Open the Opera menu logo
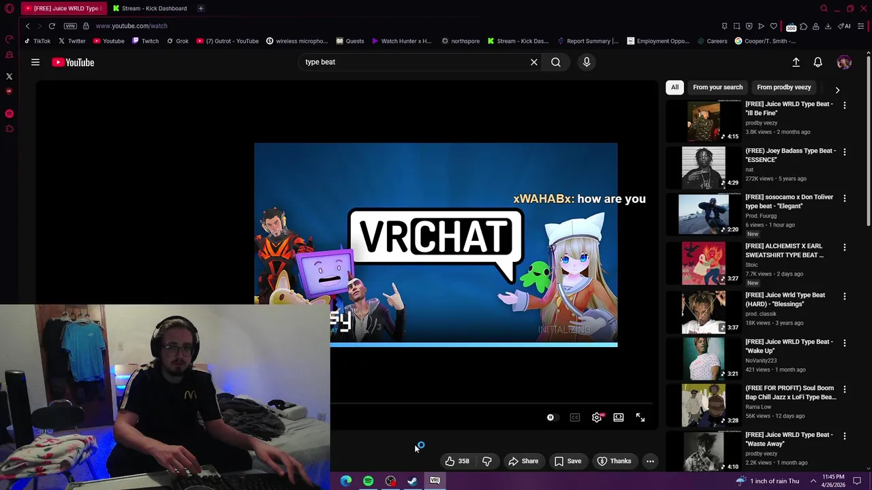 point(9,8)
